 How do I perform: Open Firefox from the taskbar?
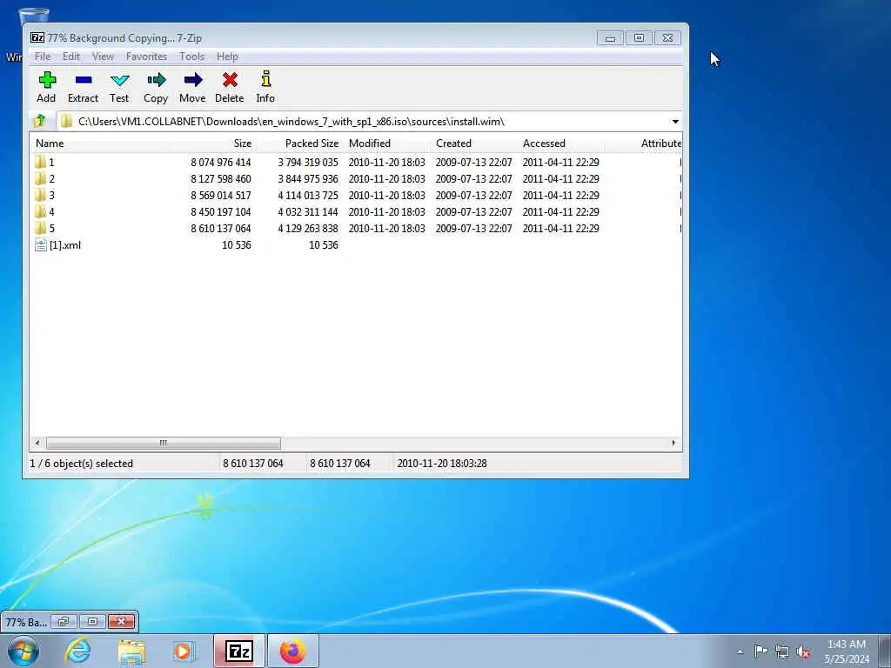[x=292, y=651]
